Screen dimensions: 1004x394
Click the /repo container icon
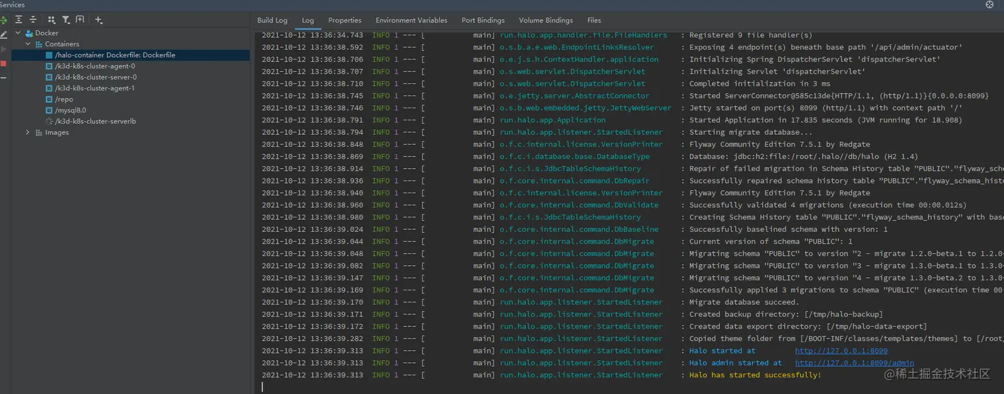click(48, 100)
